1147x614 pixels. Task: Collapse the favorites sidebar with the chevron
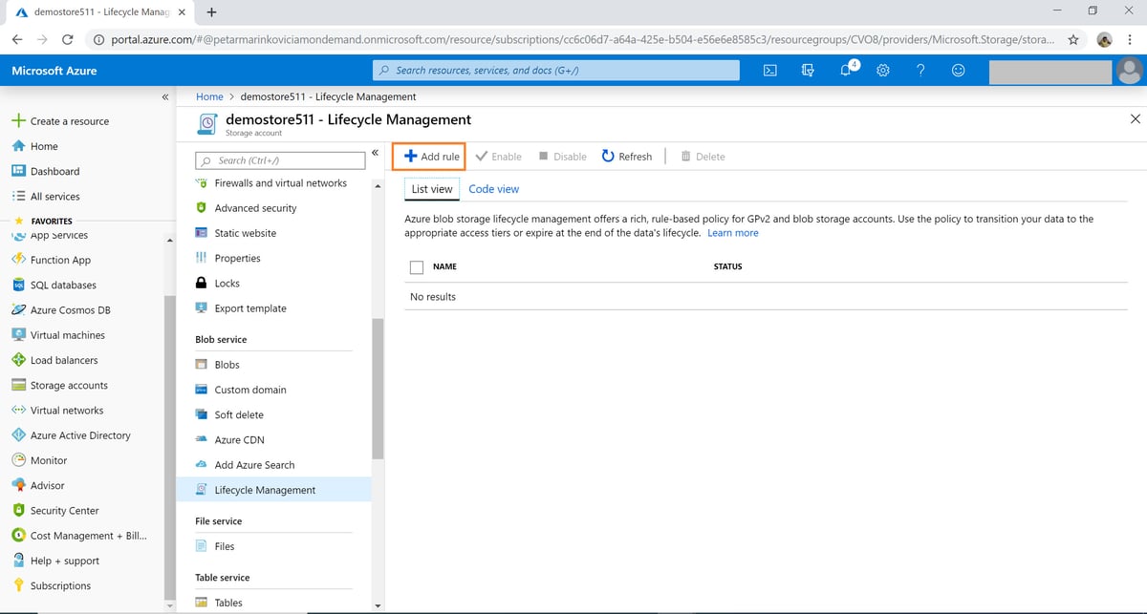164,96
